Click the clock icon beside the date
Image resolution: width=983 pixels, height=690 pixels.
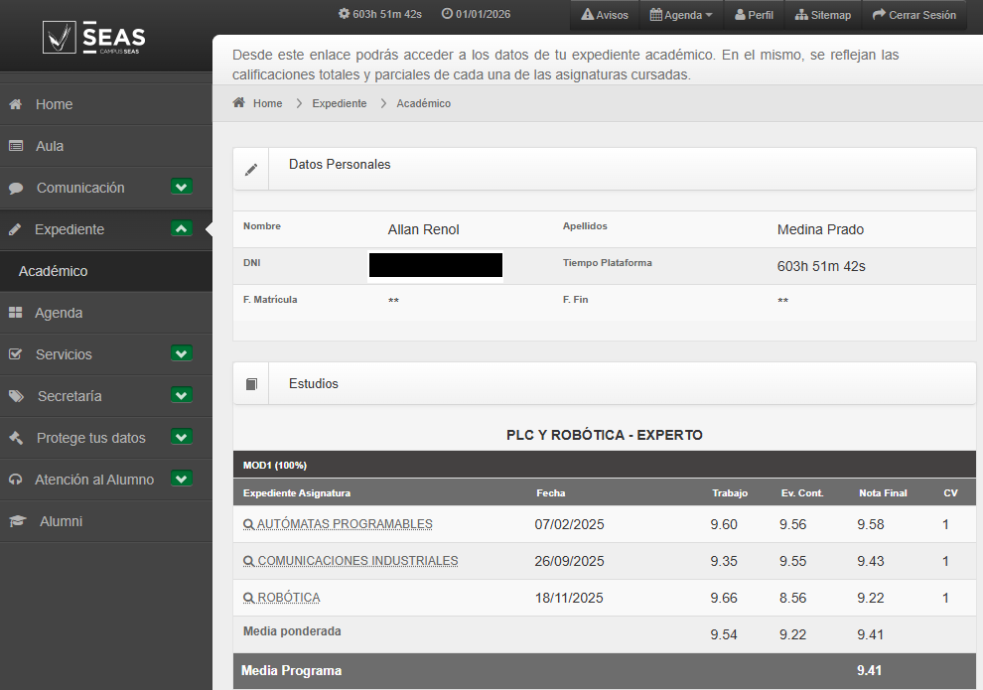click(x=447, y=14)
